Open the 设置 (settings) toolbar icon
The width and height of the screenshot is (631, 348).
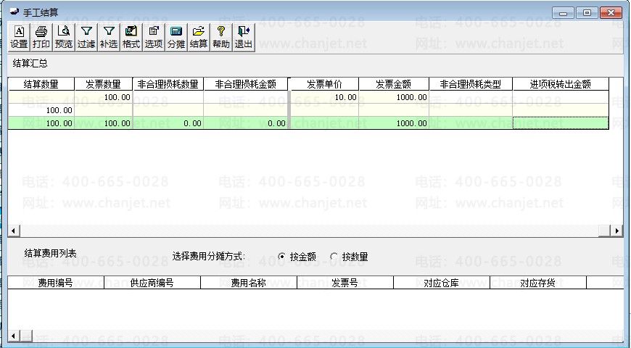(x=19, y=37)
